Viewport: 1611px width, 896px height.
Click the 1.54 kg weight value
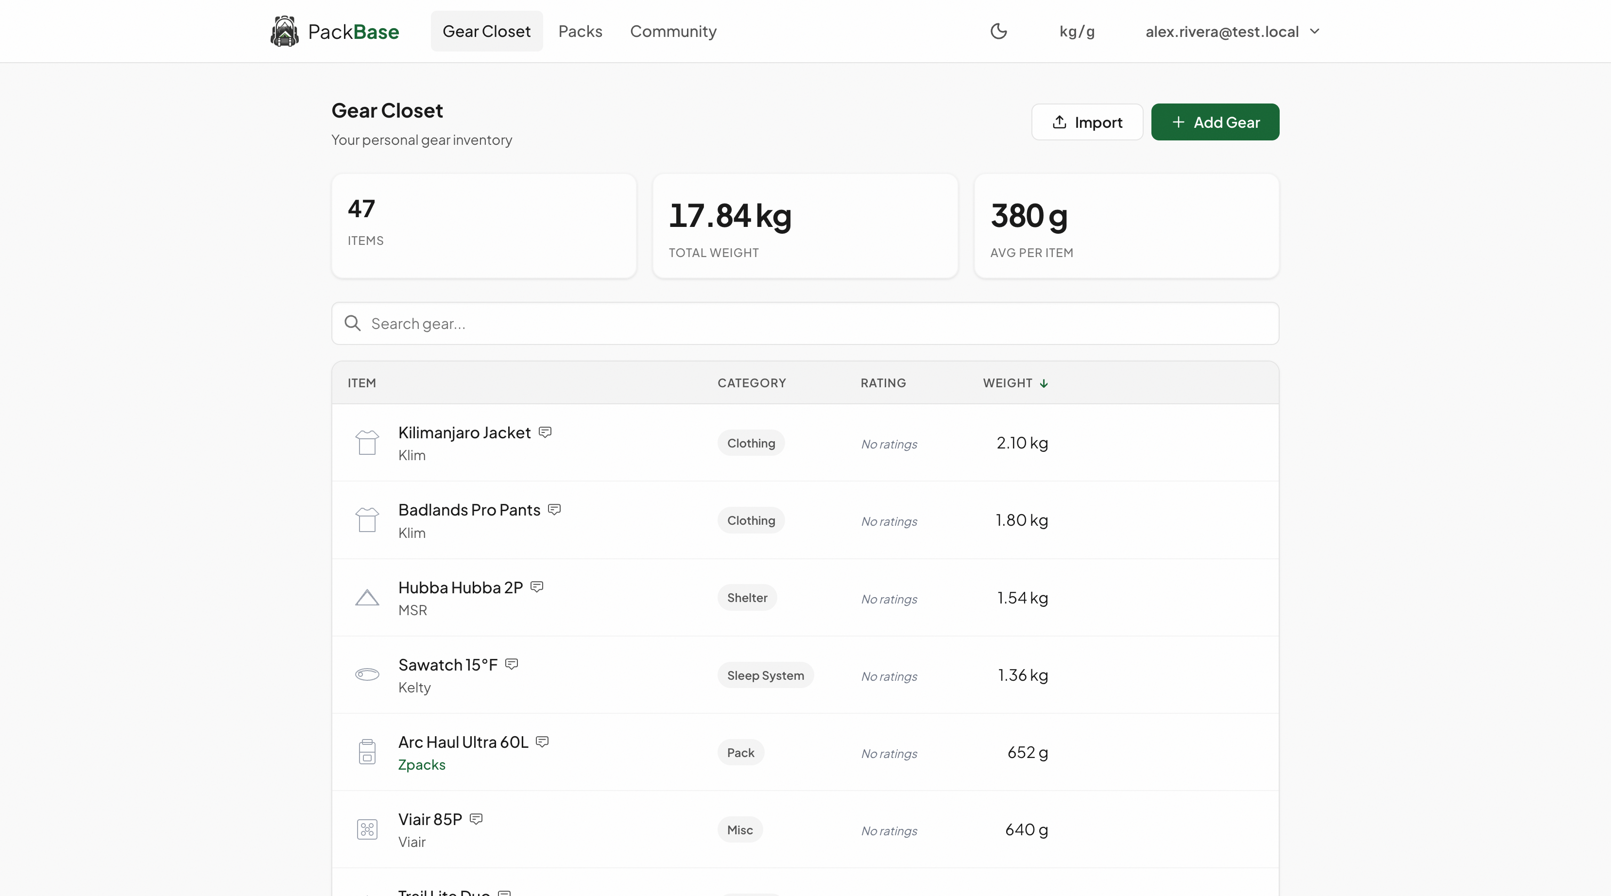(1023, 598)
